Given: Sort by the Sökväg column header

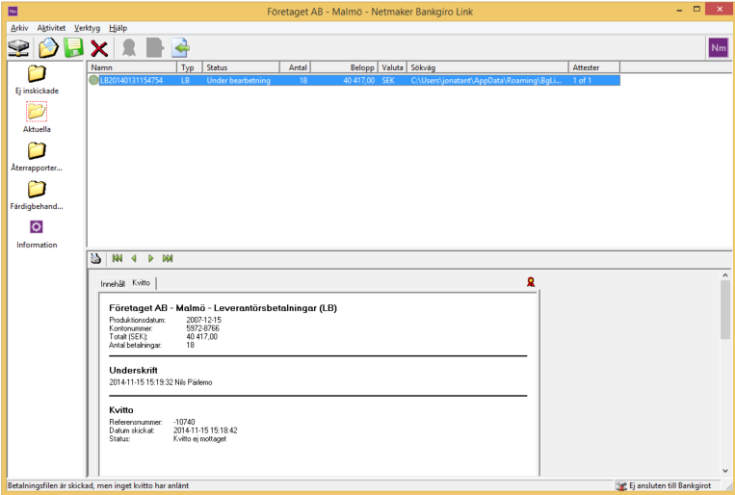Looking at the screenshot, I should coord(487,67).
